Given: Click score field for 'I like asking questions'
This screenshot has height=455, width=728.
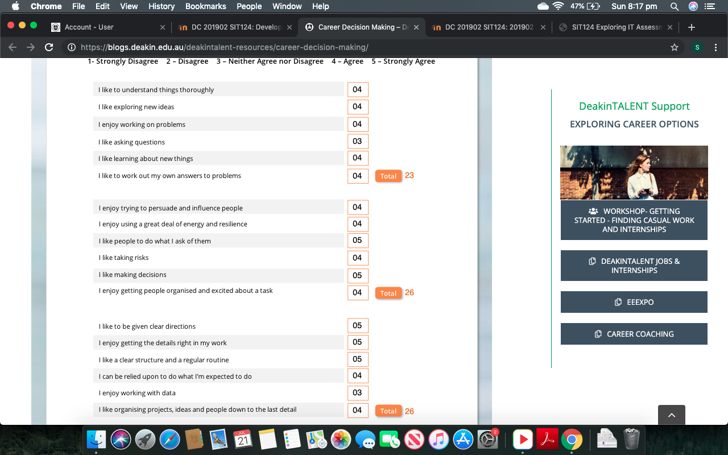Looking at the screenshot, I should pyautogui.click(x=358, y=142).
